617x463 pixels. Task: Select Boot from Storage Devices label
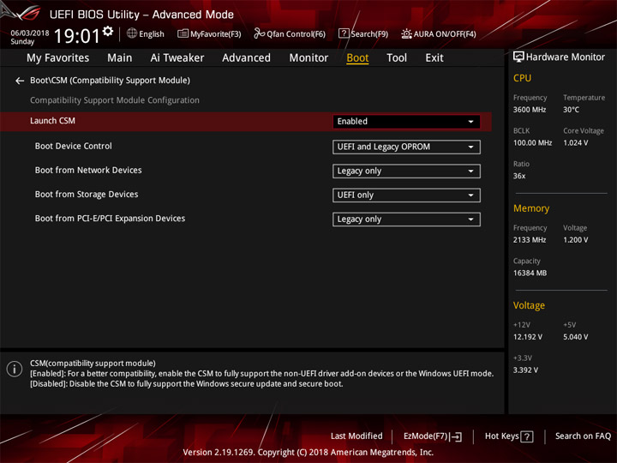point(87,195)
